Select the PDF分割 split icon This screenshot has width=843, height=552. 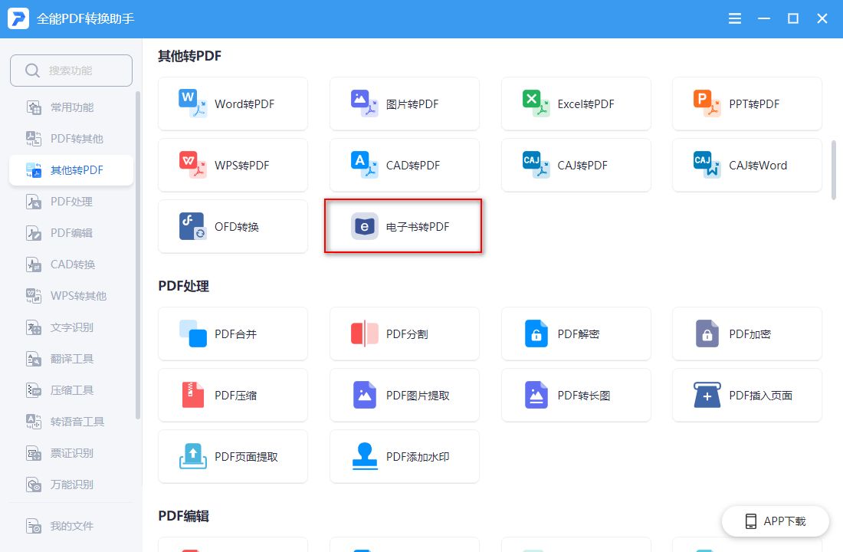pos(364,333)
